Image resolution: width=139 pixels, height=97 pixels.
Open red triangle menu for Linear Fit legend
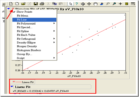coord(14,82)
